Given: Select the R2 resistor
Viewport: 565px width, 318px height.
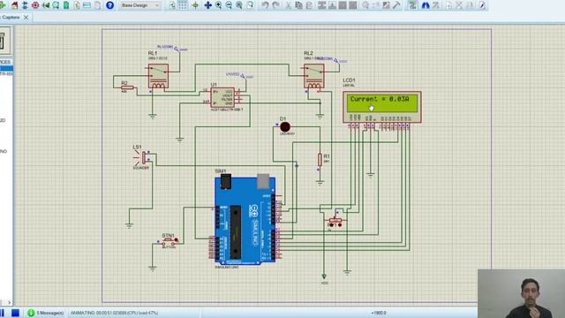Looking at the screenshot, I should pyautogui.click(x=127, y=87).
